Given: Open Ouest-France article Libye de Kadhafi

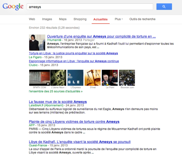Looking at the screenshot, I should tap(80, 142).
